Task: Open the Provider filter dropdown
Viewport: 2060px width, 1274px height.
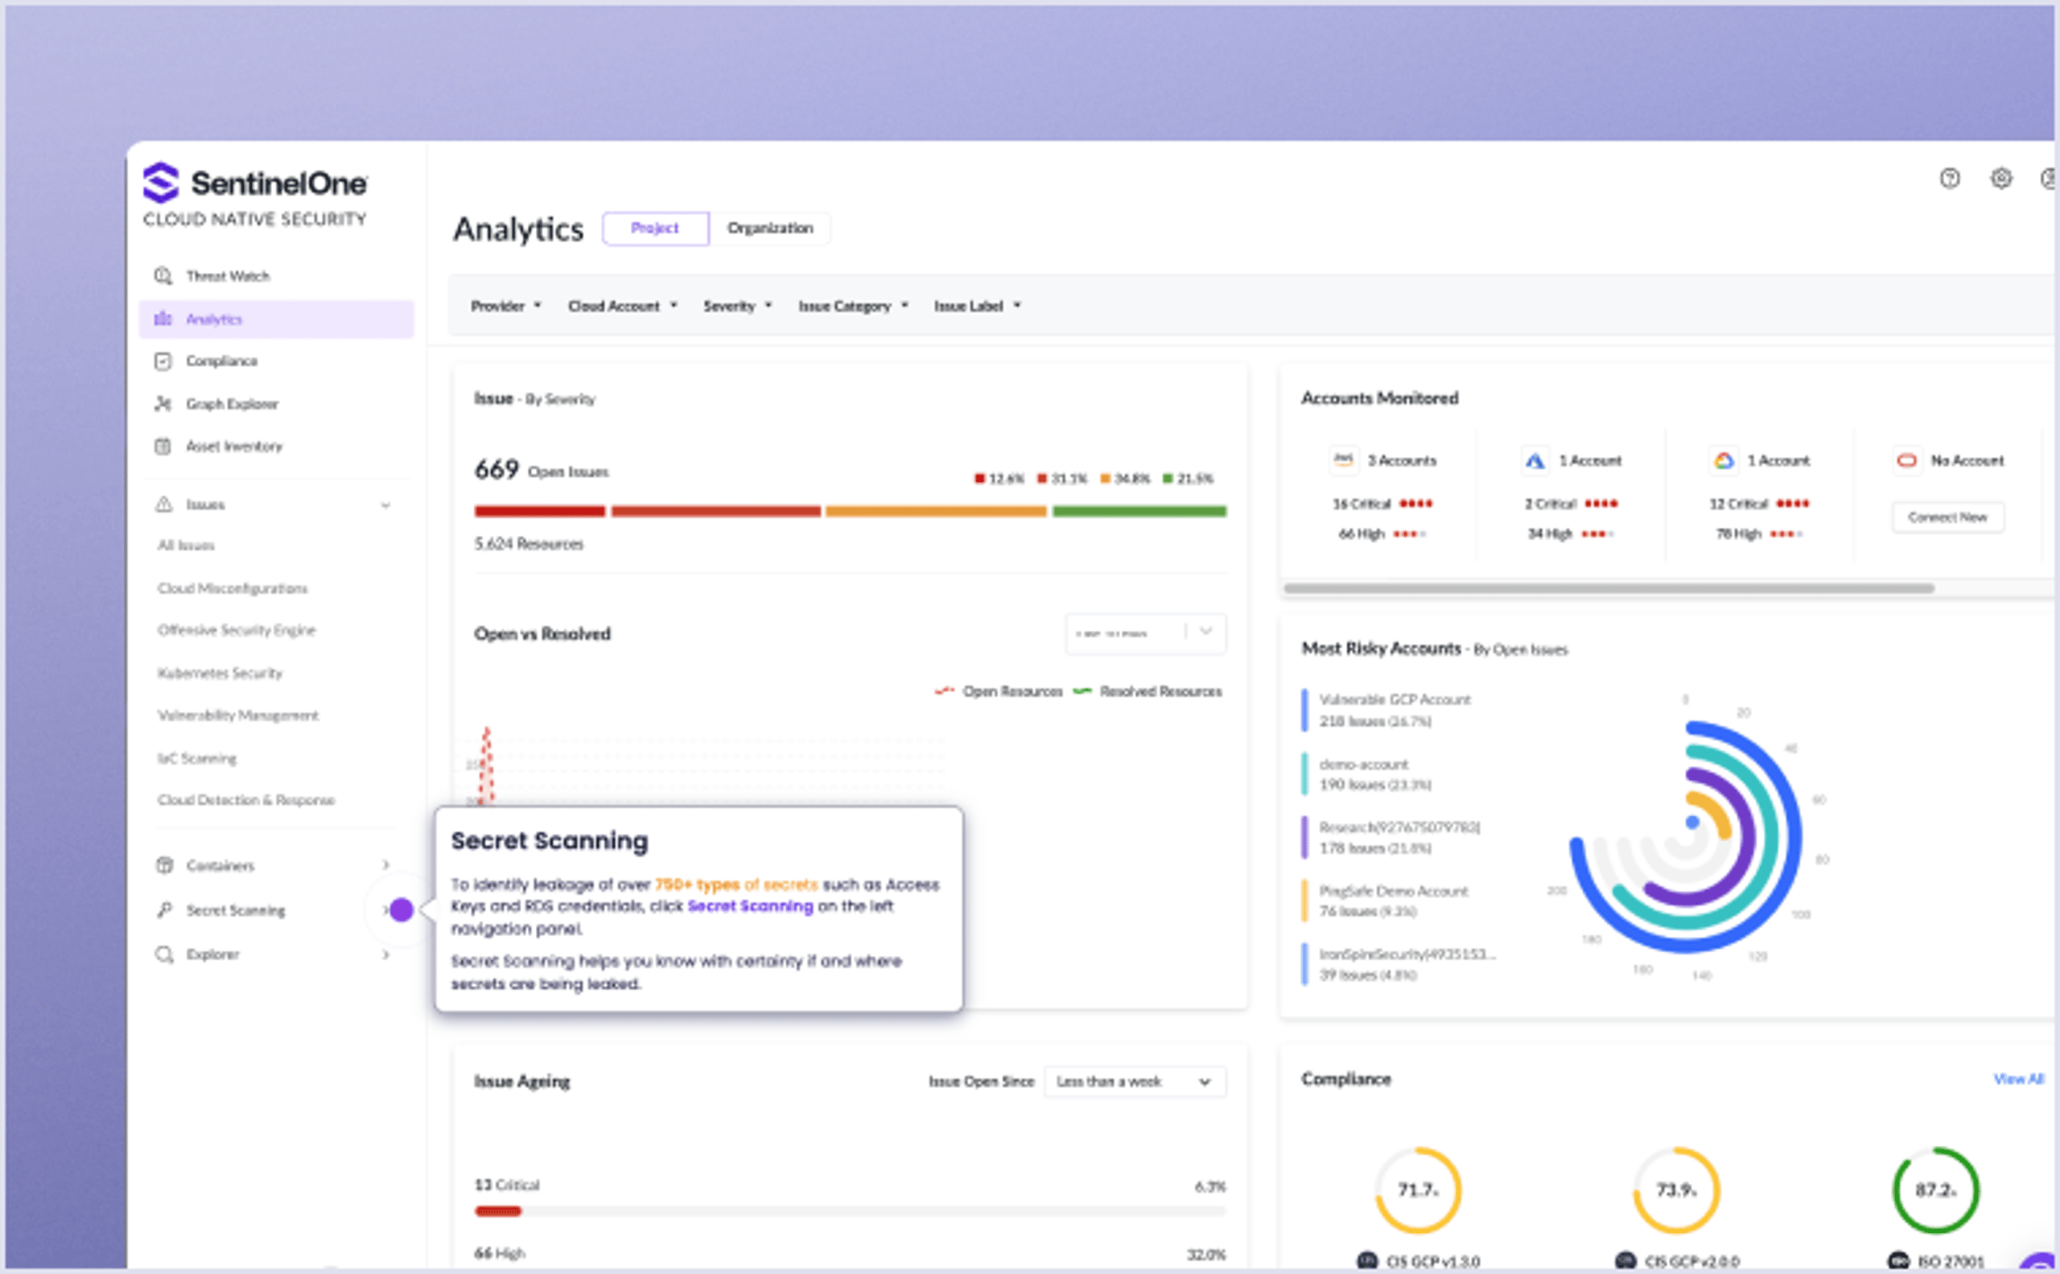Action: coord(505,306)
